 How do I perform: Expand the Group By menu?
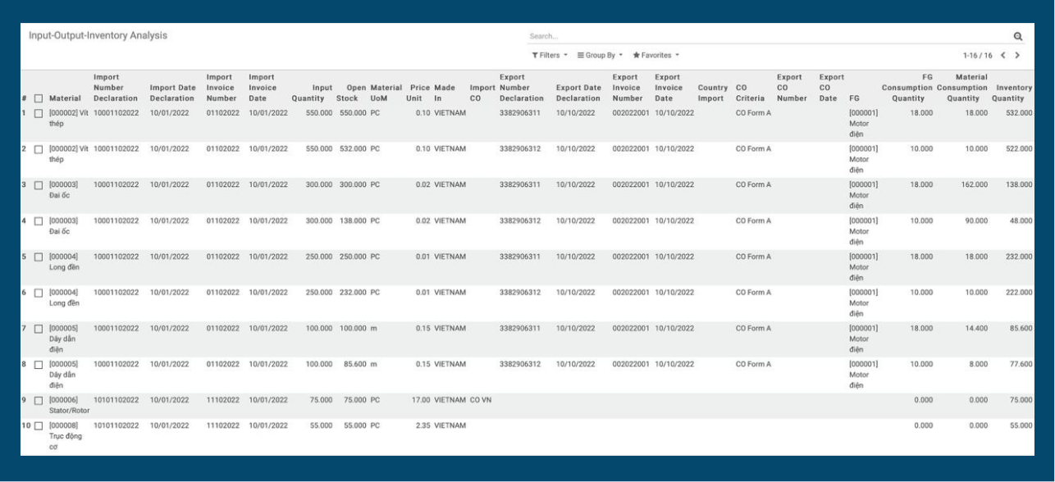[x=601, y=55]
